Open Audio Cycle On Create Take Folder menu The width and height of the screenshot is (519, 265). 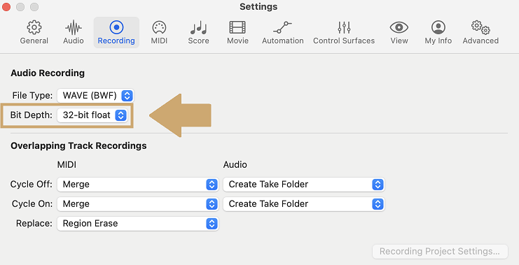click(x=304, y=204)
